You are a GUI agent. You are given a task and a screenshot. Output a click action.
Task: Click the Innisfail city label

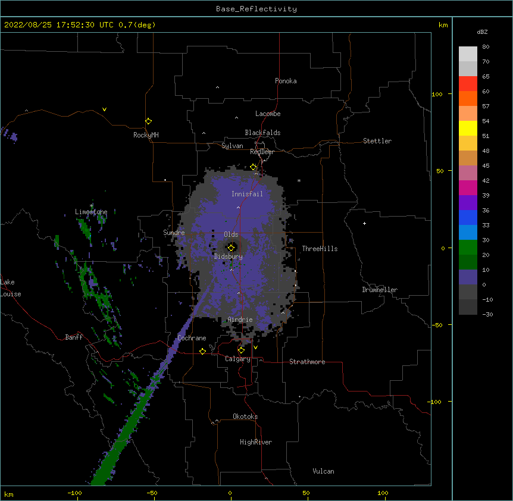tap(247, 194)
